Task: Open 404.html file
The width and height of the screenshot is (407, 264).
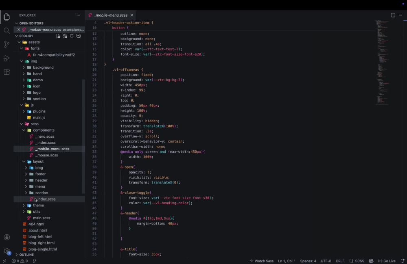Action: click(x=36, y=224)
